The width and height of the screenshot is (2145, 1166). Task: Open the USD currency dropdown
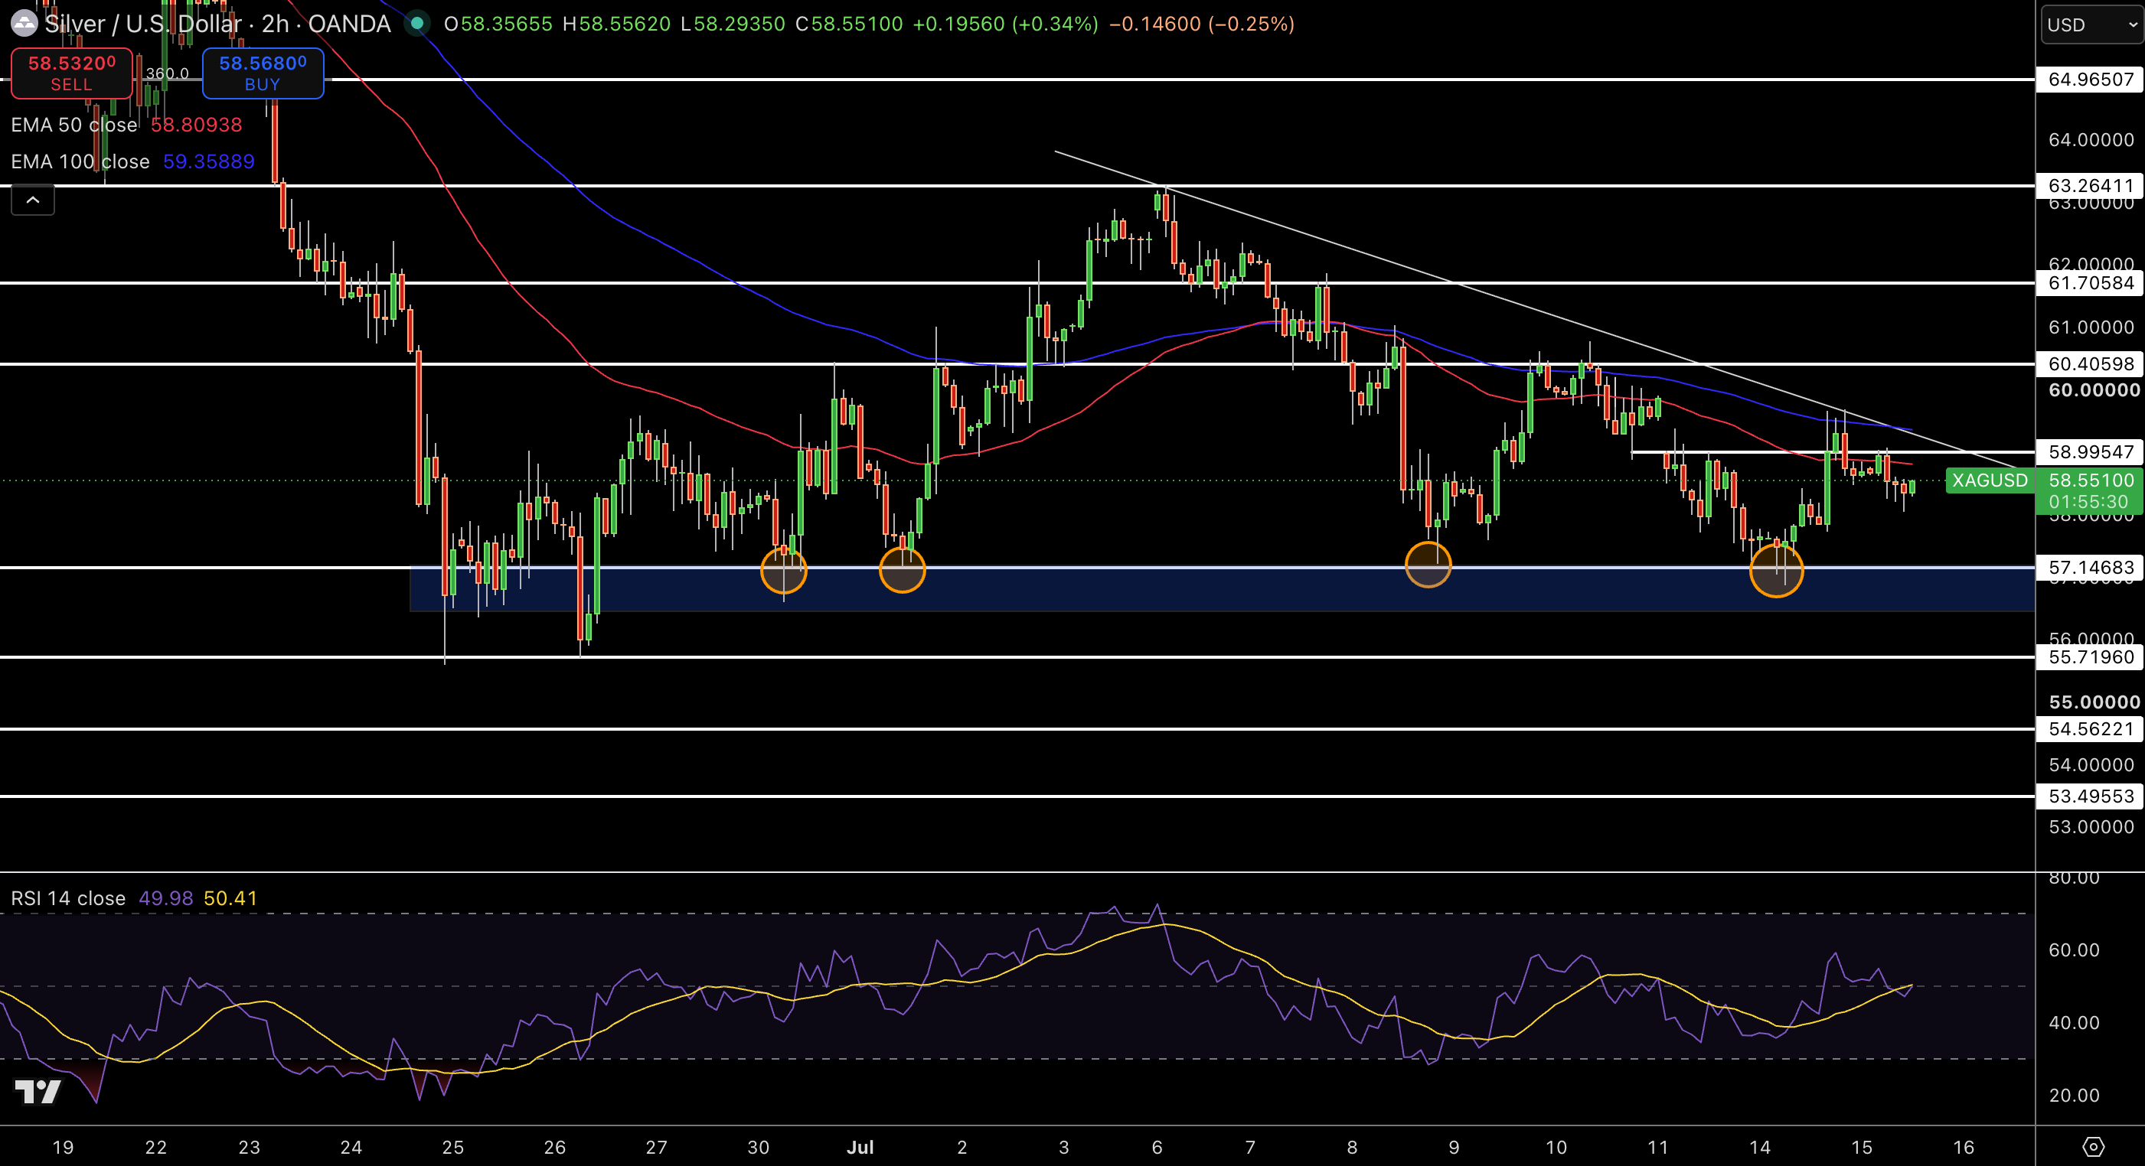(x=2091, y=24)
